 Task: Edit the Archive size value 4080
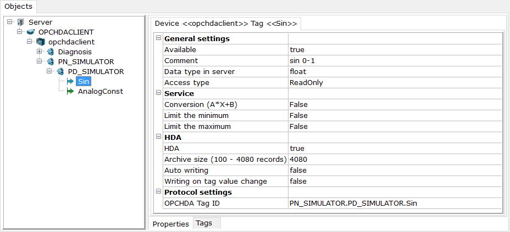tap(395, 159)
